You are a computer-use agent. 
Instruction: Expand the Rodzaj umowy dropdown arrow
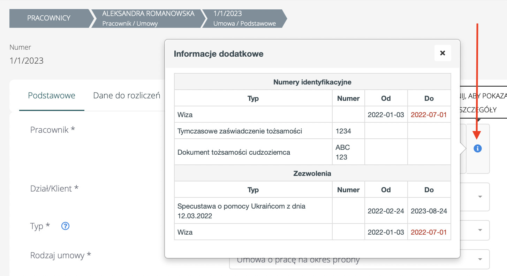pos(480,259)
